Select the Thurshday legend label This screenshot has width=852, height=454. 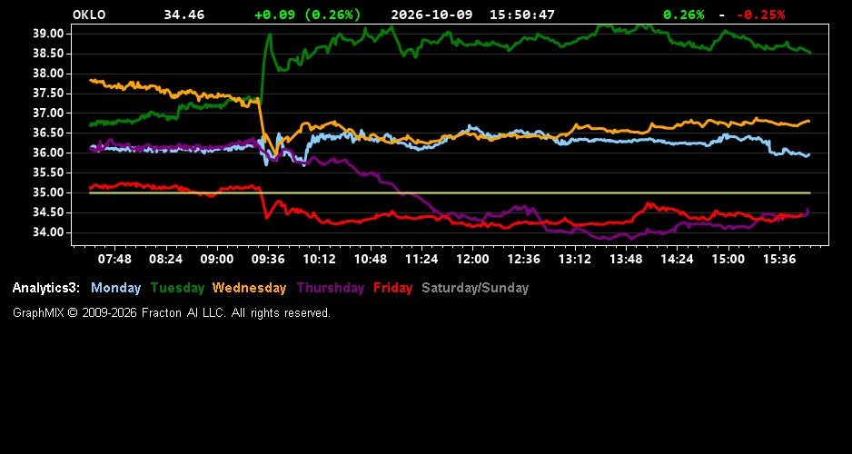331,289
